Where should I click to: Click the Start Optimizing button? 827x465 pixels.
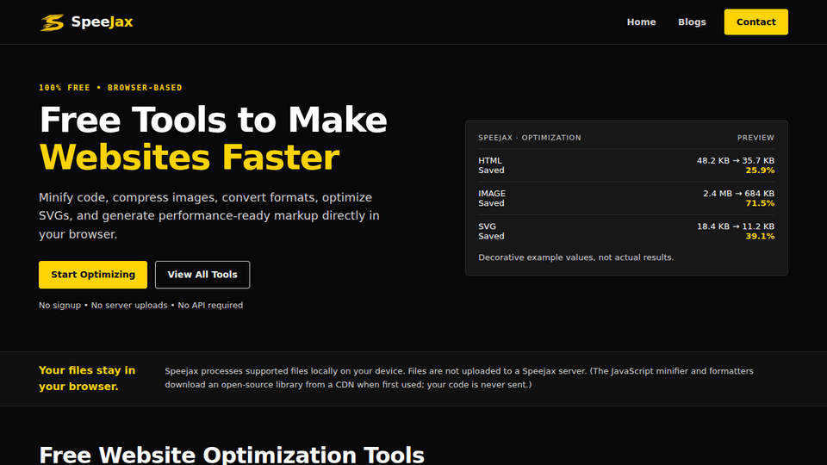93,275
